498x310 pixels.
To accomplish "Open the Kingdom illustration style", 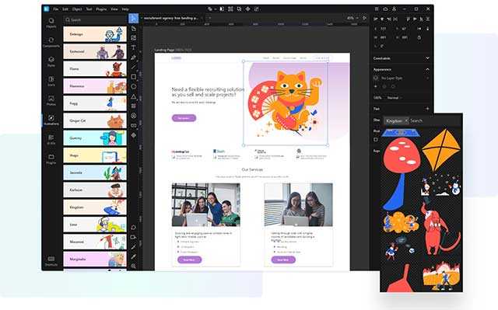I will click(95, 207).
